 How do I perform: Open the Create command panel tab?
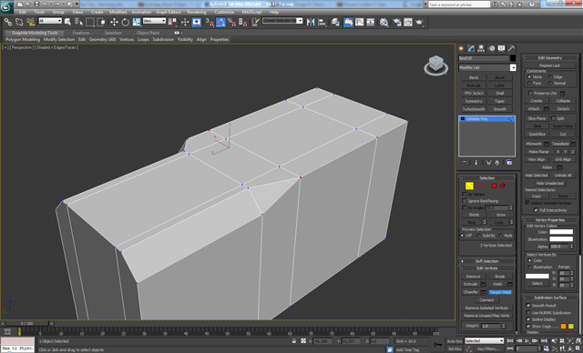pyautogui.click(x=462, y=48)
